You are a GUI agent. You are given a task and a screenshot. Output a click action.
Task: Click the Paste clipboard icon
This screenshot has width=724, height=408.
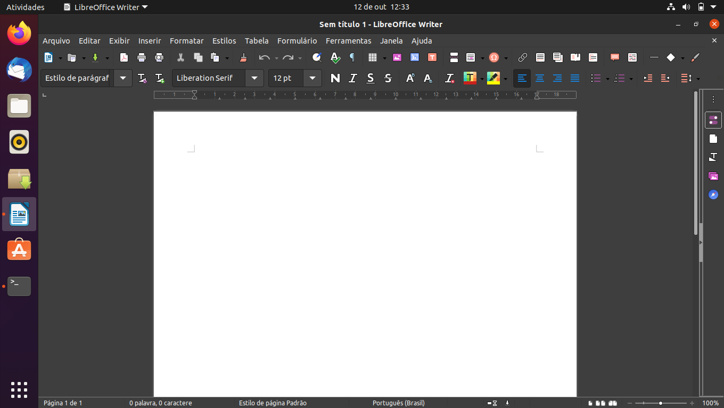tap(215, 57)
